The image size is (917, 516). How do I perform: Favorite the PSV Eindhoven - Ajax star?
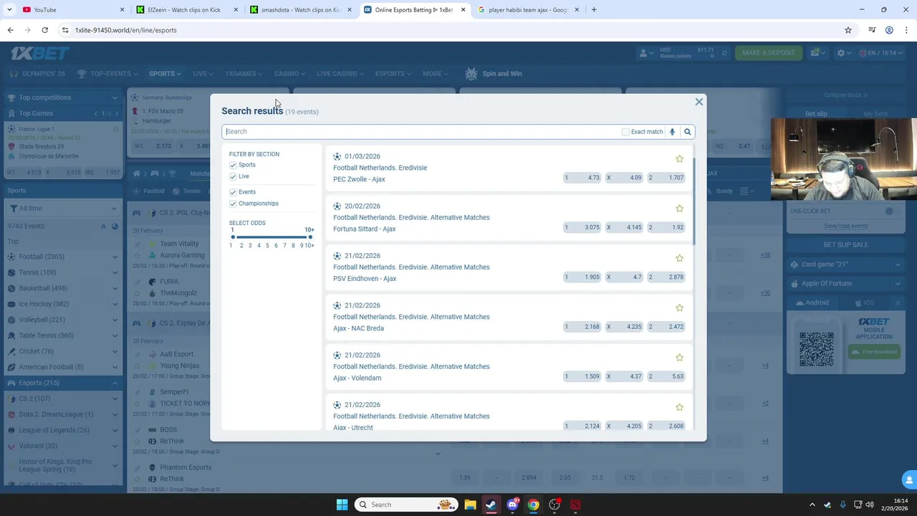pos(679,258)
